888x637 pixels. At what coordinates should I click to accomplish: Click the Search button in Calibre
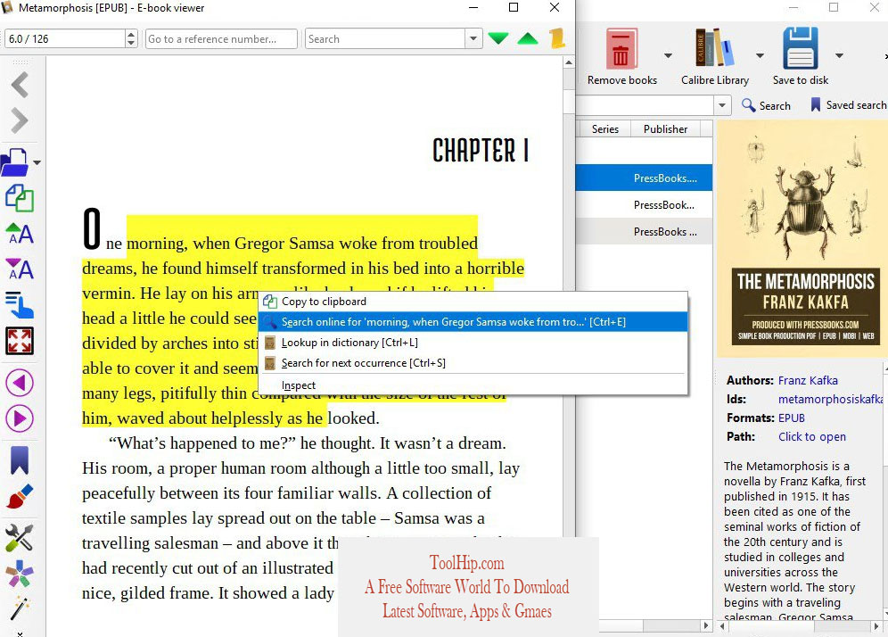coord(766,105)
